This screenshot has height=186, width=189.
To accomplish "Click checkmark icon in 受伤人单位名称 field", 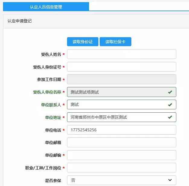I will pos(170,92).
